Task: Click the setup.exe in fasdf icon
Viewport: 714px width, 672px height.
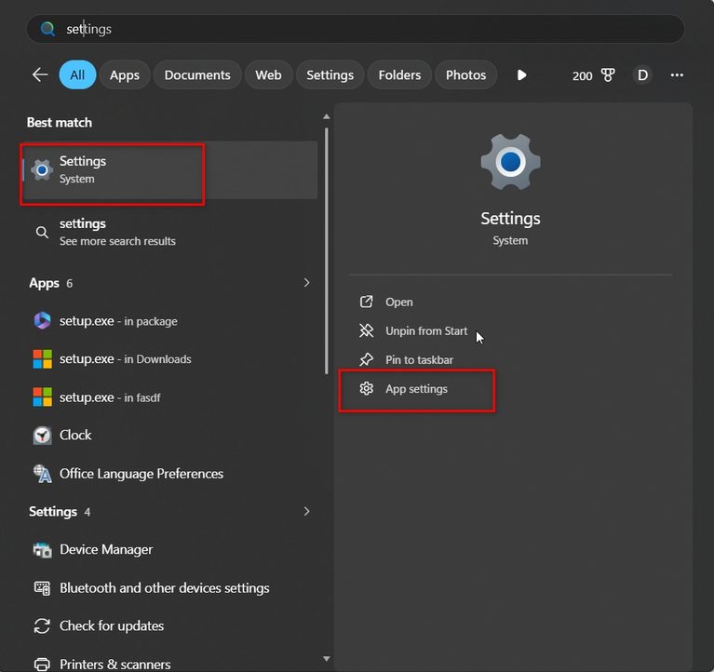Action: pyautogui.click(x=42, y=397)
